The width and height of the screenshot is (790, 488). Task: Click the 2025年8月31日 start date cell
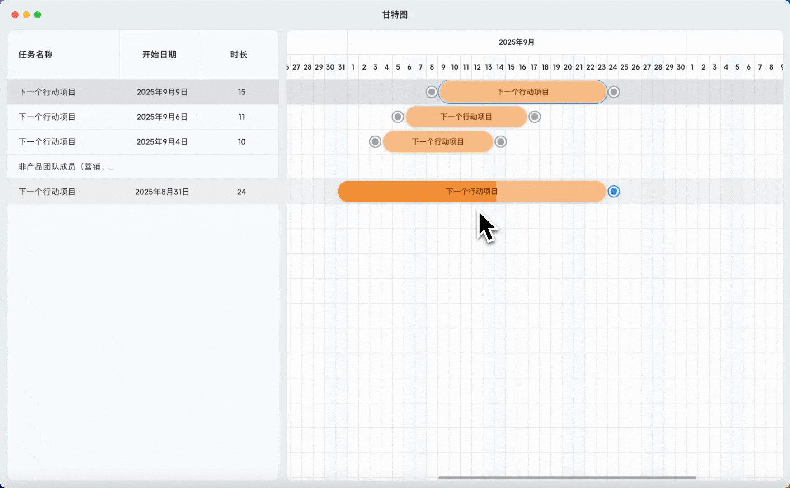click(162, 192)
